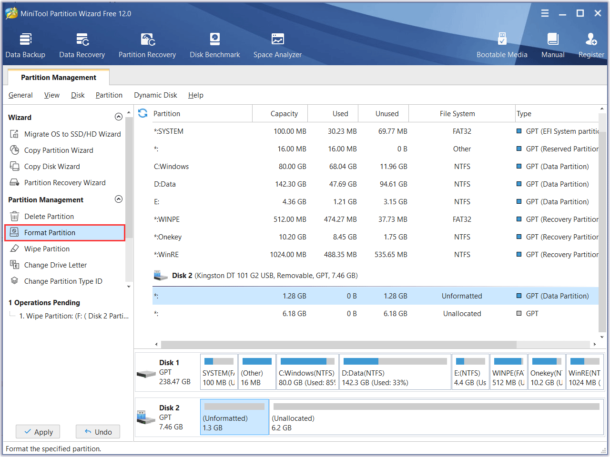Viewport: 610px width, 457px height.
Task: Open the Partition menu
Action: pos(109,95)
